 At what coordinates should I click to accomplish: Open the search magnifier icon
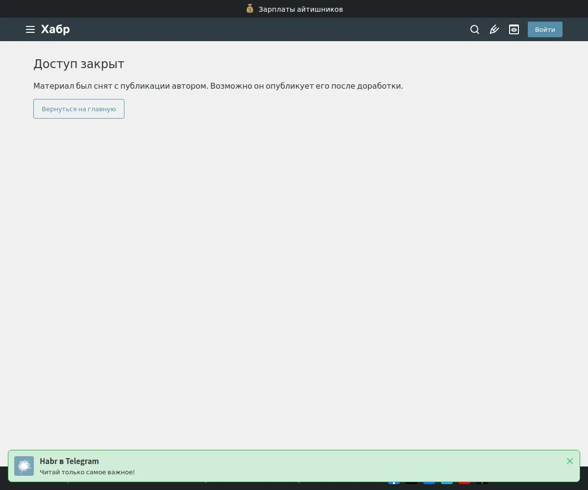tap(475, 29)
